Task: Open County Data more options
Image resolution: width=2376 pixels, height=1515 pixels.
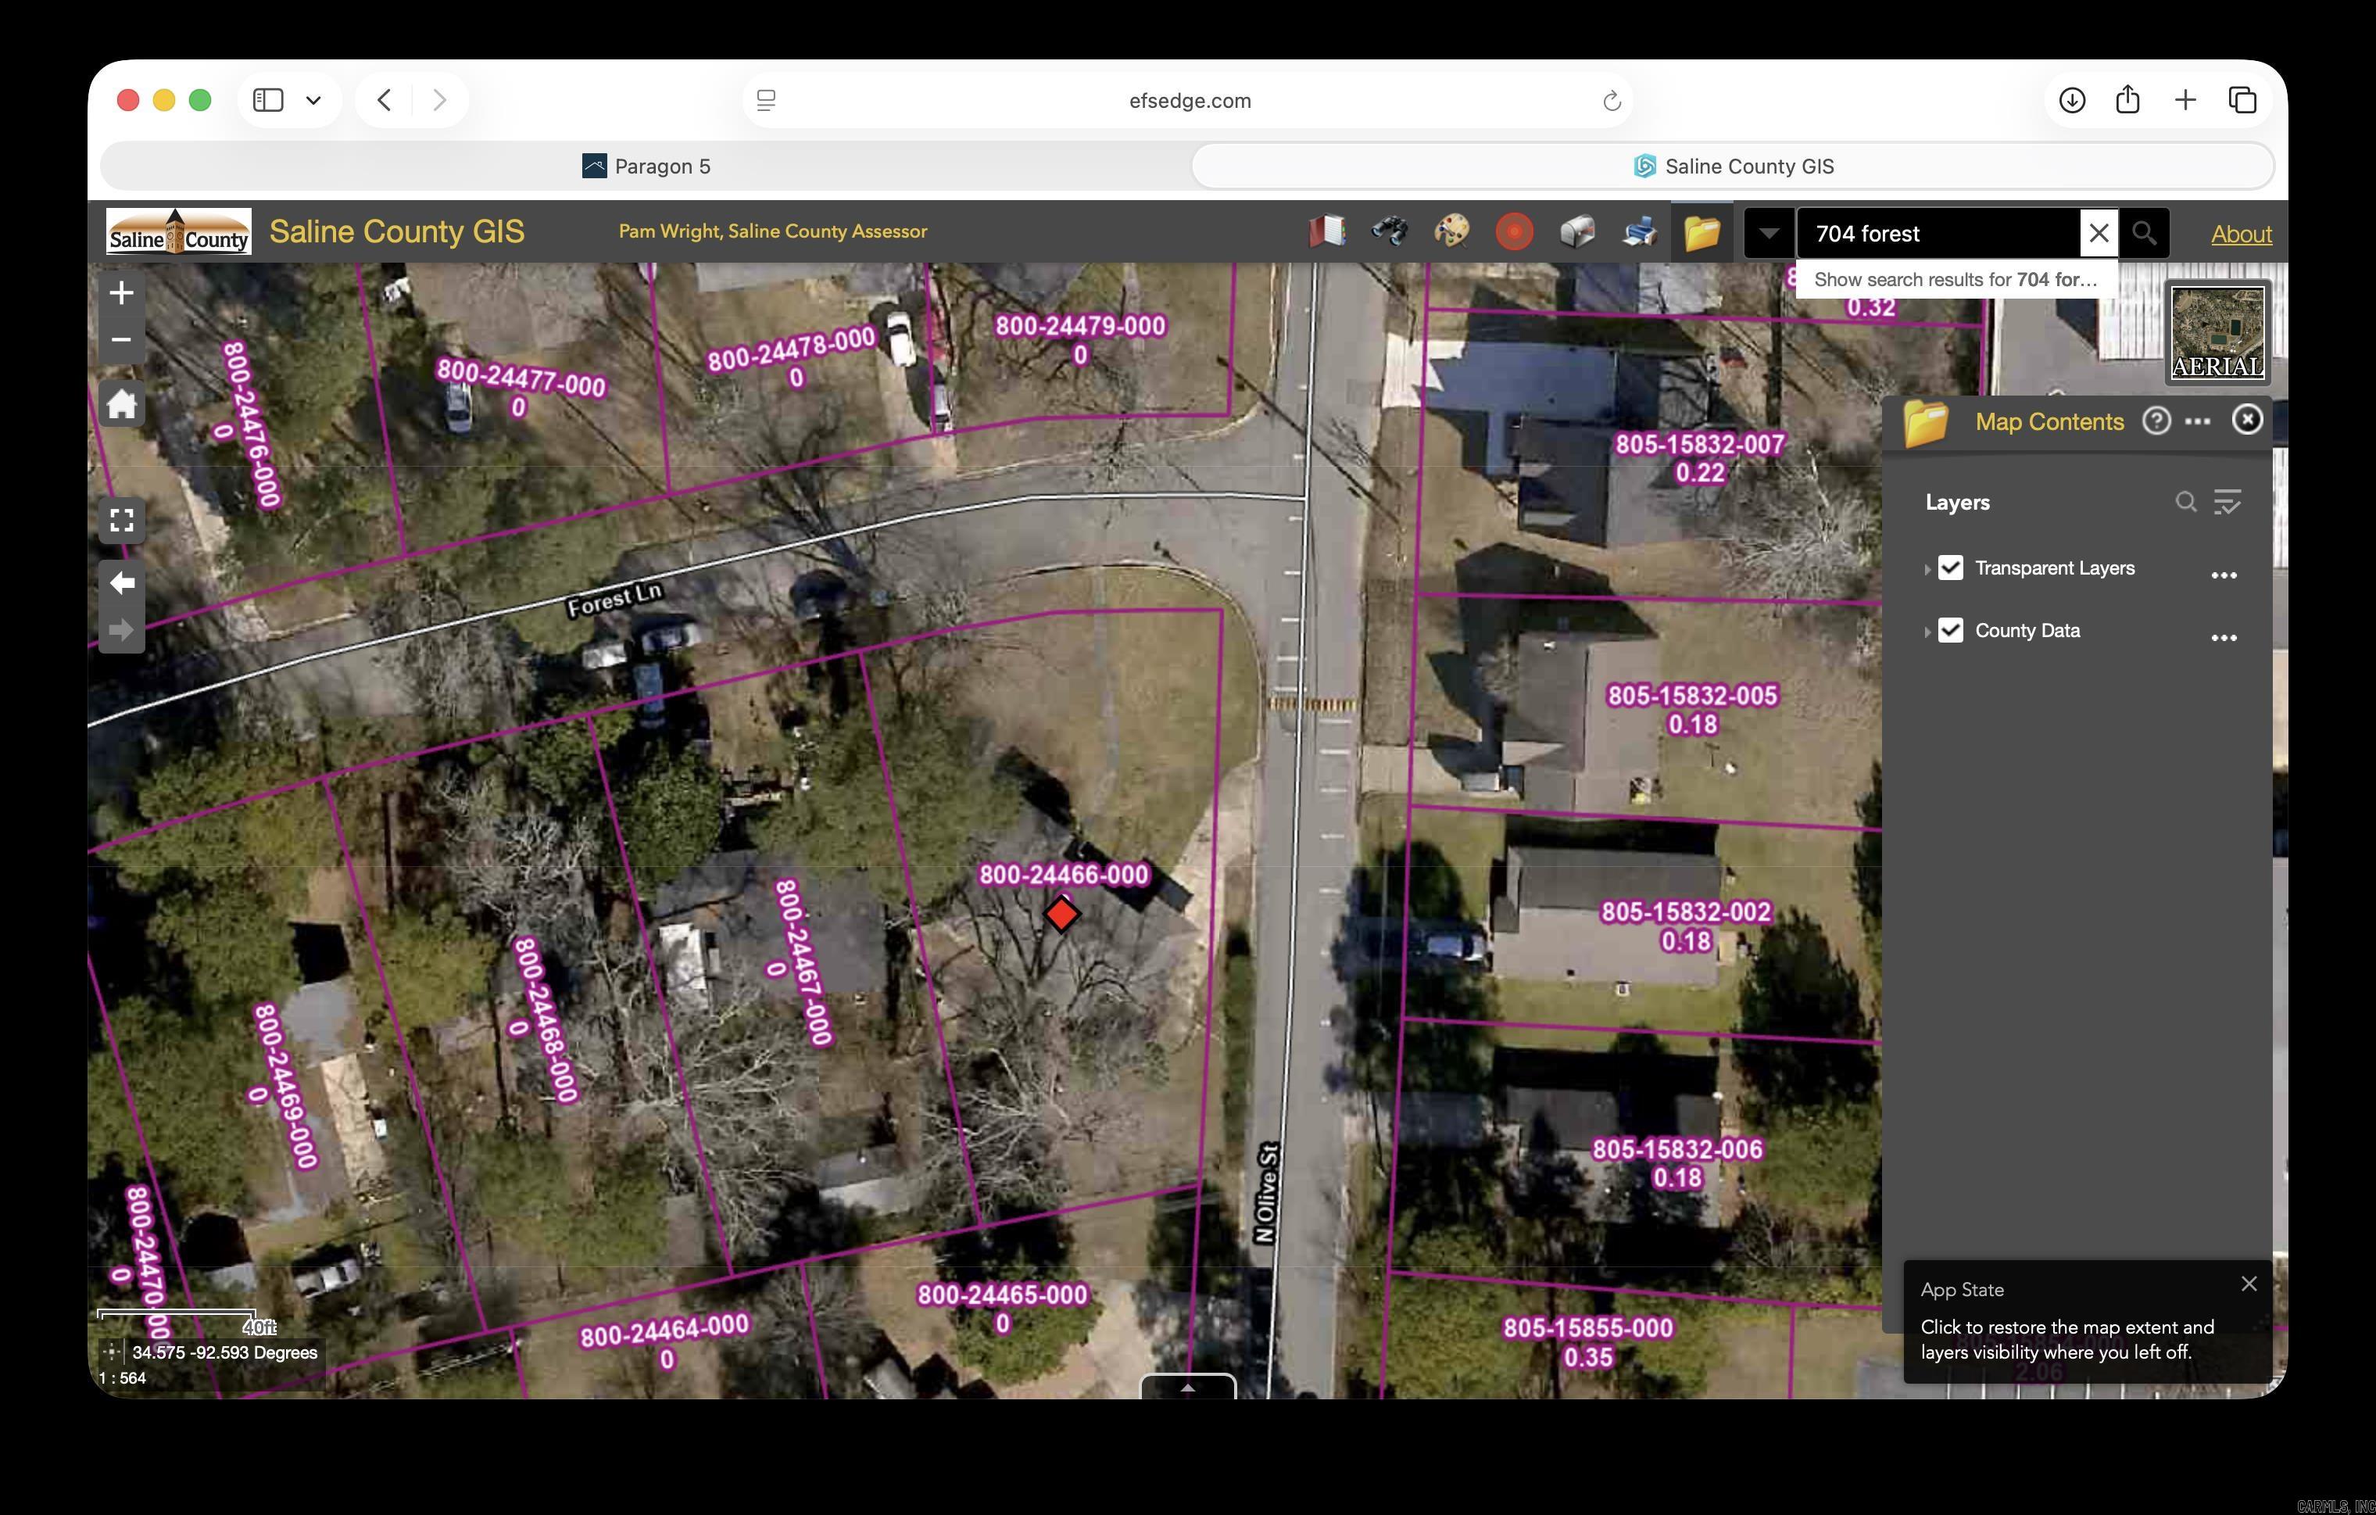Action: point(2223,638)
